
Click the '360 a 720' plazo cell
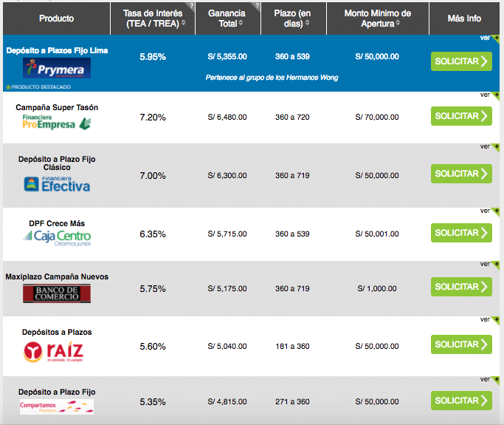[292, 118]
